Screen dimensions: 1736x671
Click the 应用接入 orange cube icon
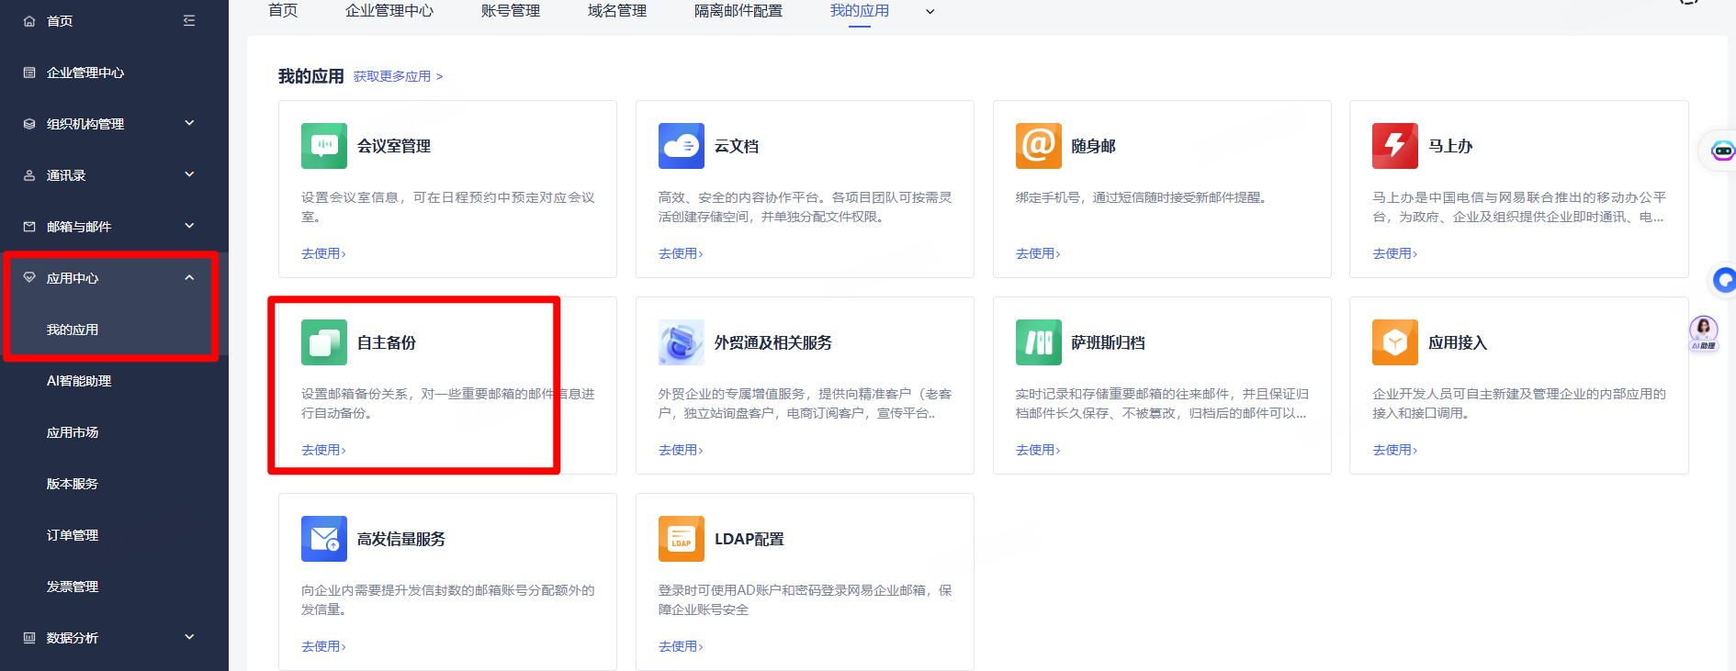(x=1395, y=342)
